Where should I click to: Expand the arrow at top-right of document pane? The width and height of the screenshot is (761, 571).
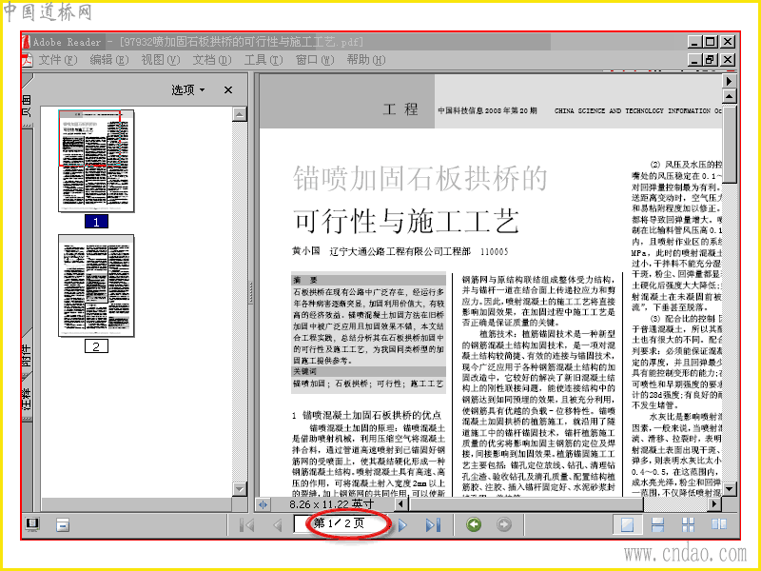pyautogui.click(x=729, y=81)
